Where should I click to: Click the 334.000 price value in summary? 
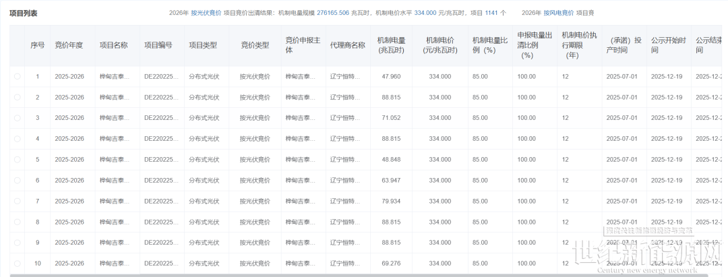coord(425,13)
